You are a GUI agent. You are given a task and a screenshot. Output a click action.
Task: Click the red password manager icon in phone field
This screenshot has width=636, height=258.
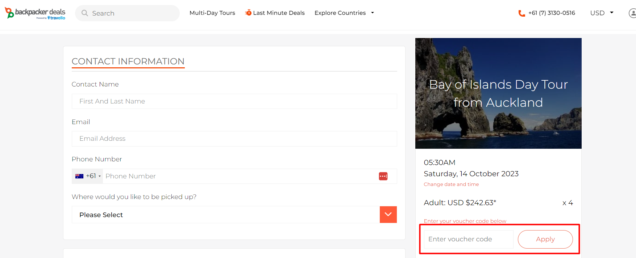tap(383, 176)
